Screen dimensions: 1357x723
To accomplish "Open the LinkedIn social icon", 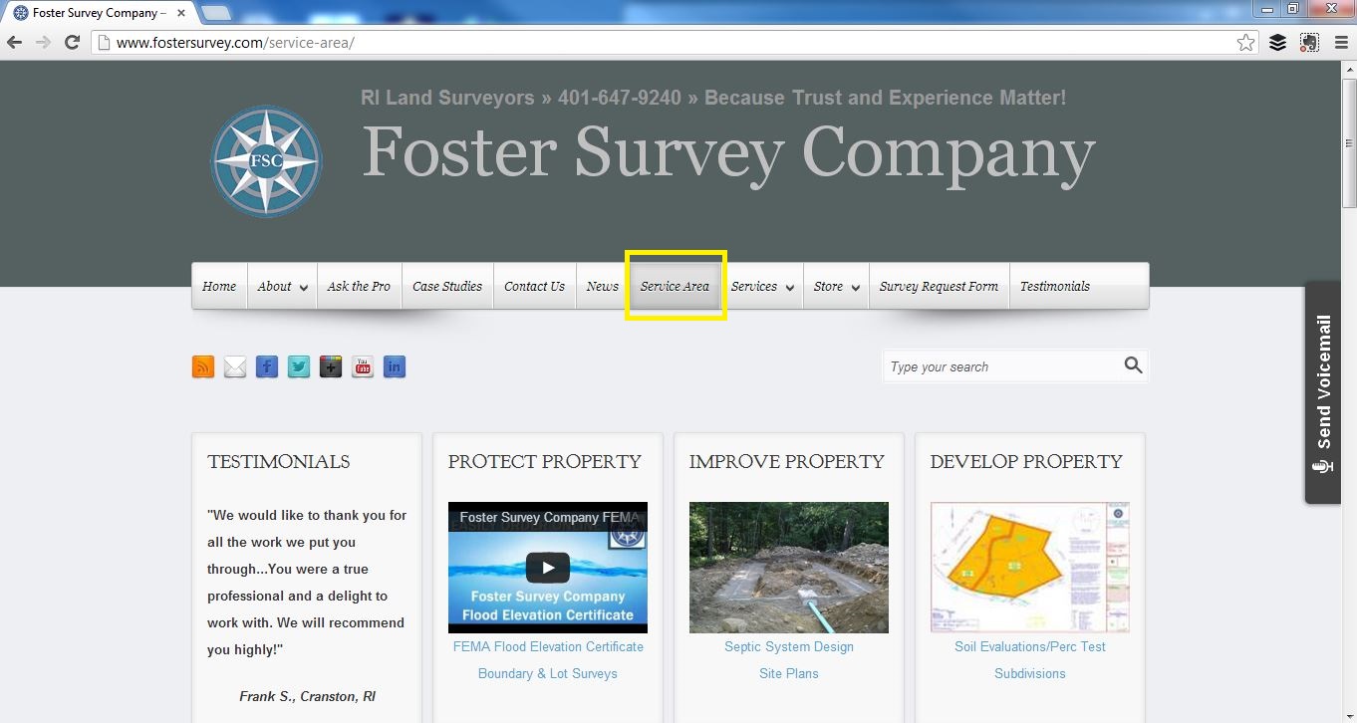I will pos(395,366).
